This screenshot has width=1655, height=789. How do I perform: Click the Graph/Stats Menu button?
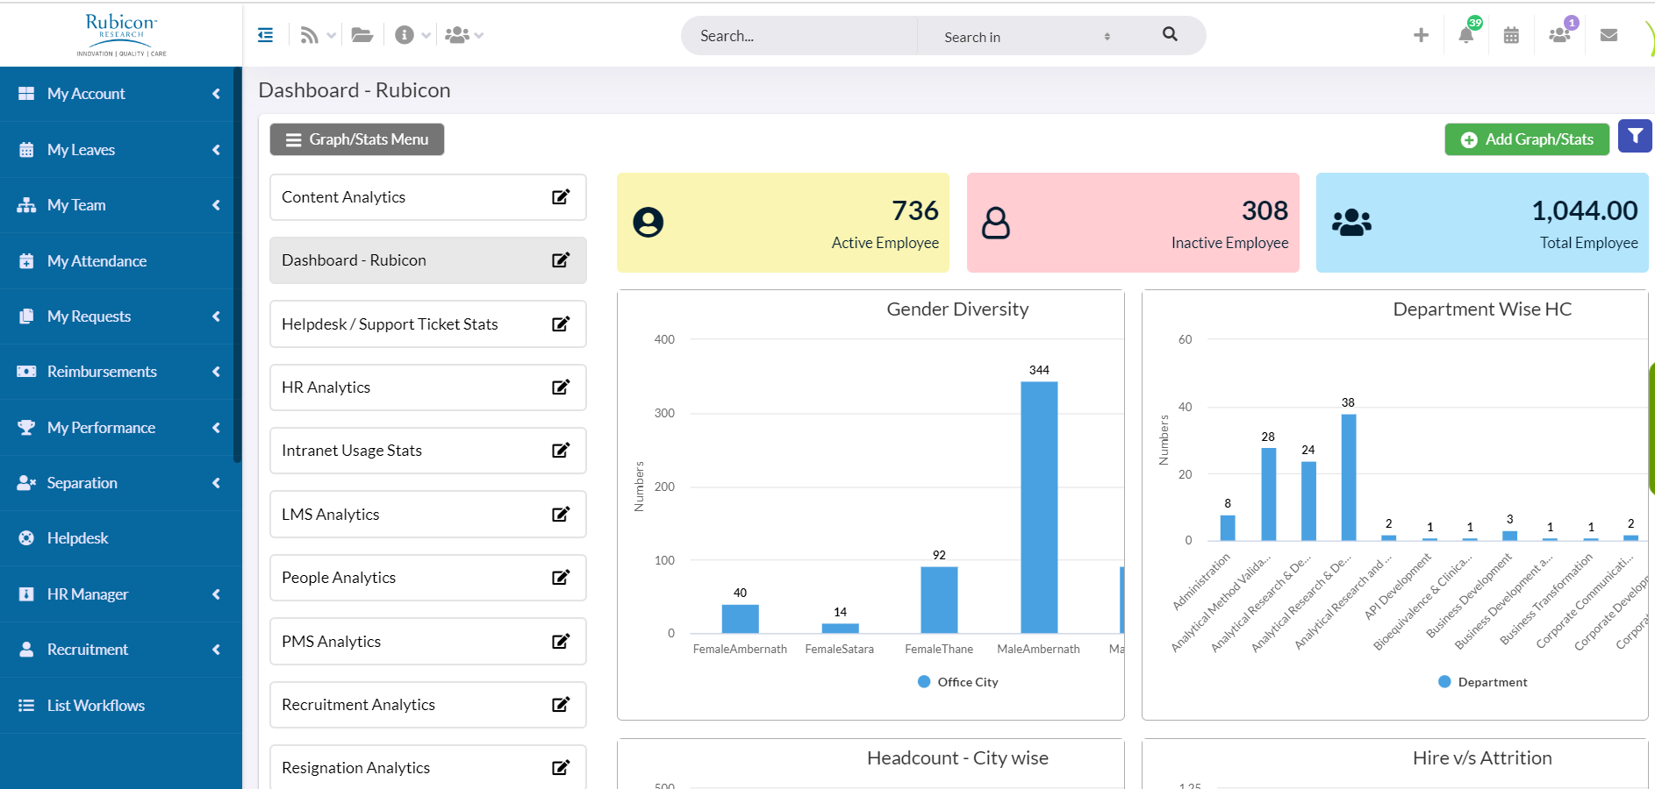357,139
